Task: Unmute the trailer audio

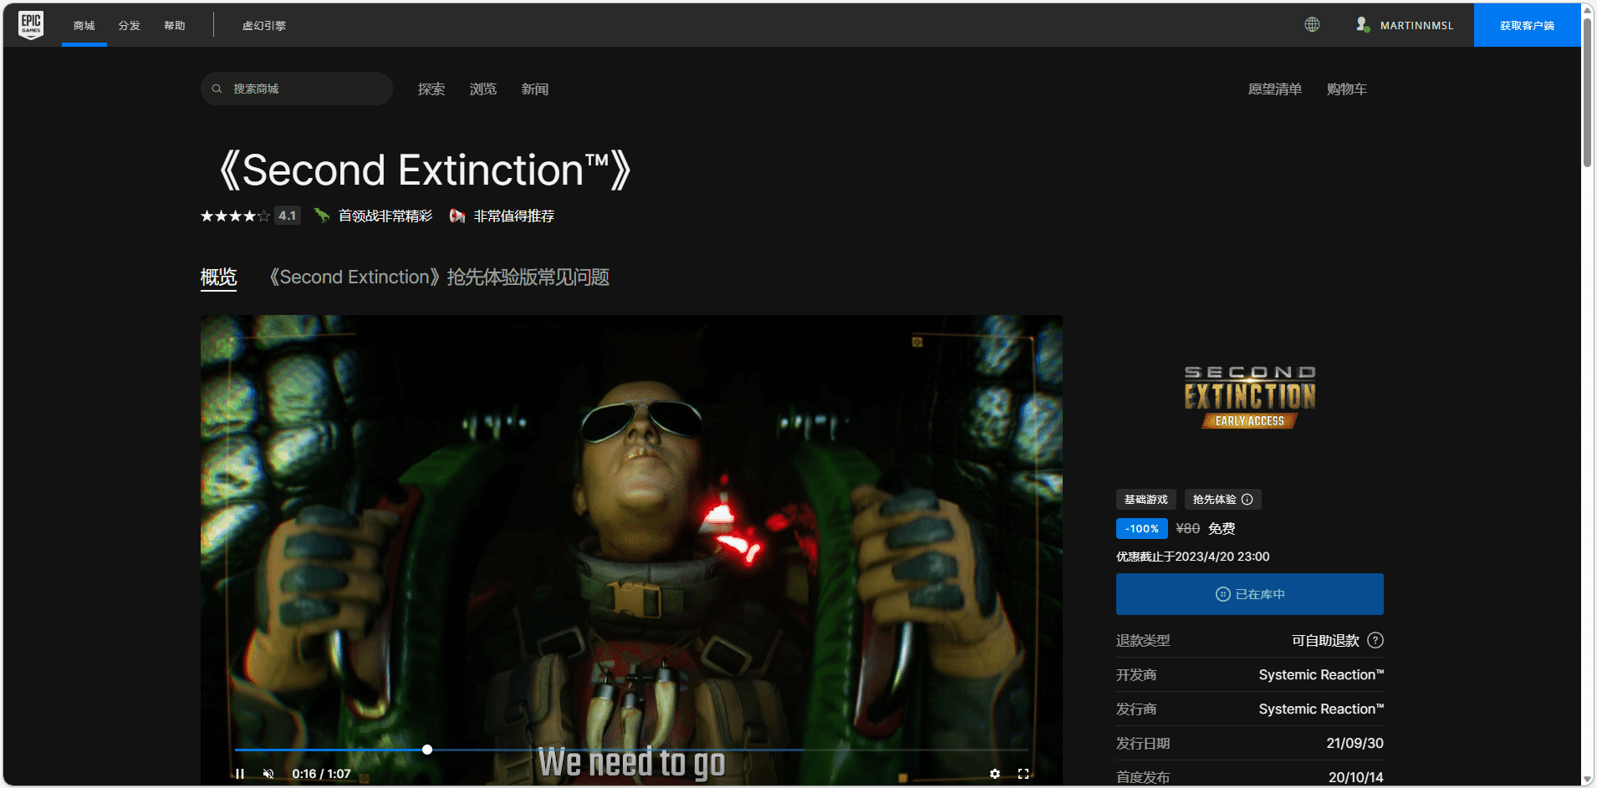Action: coord(268,774)
